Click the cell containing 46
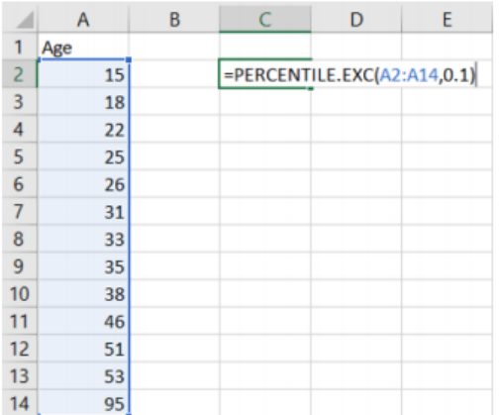This screenshot has height=415, width=499. coord(83,321)
